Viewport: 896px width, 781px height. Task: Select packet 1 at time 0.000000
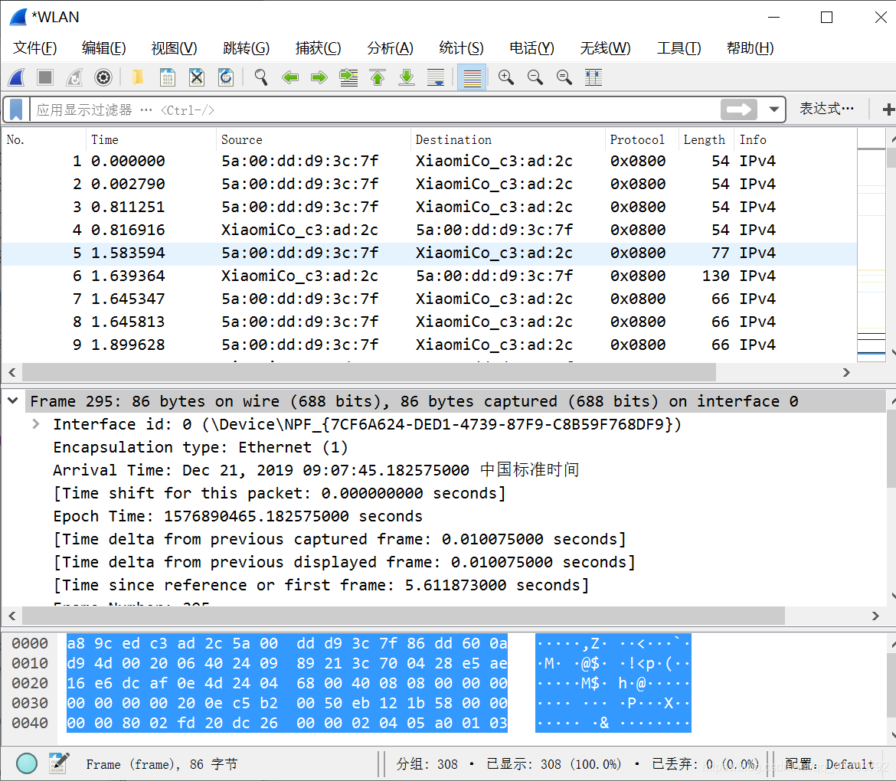click(429, 161)
